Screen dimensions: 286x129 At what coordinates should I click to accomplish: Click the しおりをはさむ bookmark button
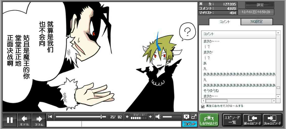click(x=209, y=120)
